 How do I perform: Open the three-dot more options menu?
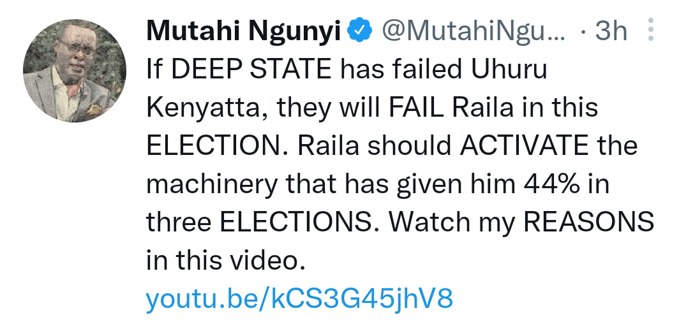[x=650, y=29]
